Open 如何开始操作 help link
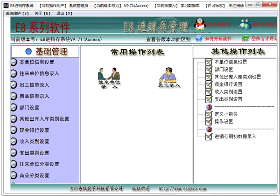280x196 pixels. click(x=218, y=39)
